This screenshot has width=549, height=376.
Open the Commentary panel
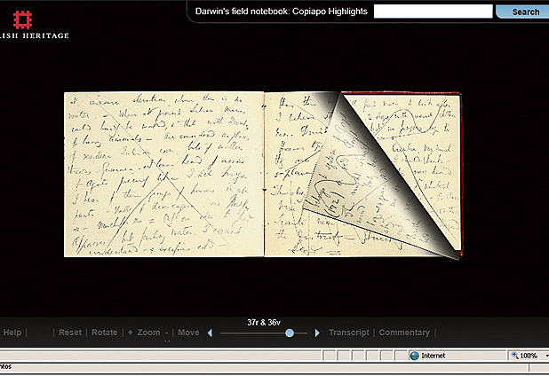pyautogui.click(x=404, y=333)
